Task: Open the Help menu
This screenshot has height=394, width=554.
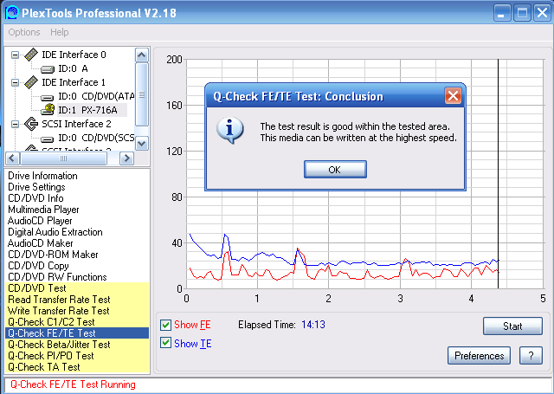Action: 60,32
